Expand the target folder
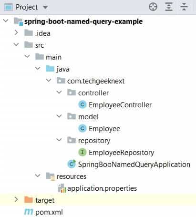196x217 pixels. click(16, 200)
